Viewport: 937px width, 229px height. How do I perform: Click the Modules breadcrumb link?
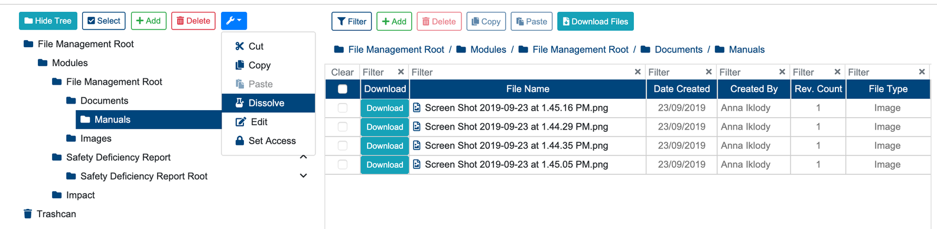(x=488, y=49)
